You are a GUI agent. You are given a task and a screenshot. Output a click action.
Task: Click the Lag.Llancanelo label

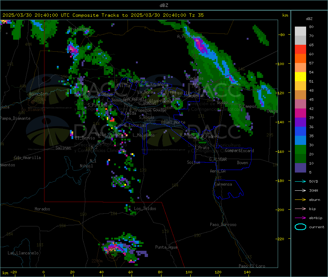tap(23, 253)
